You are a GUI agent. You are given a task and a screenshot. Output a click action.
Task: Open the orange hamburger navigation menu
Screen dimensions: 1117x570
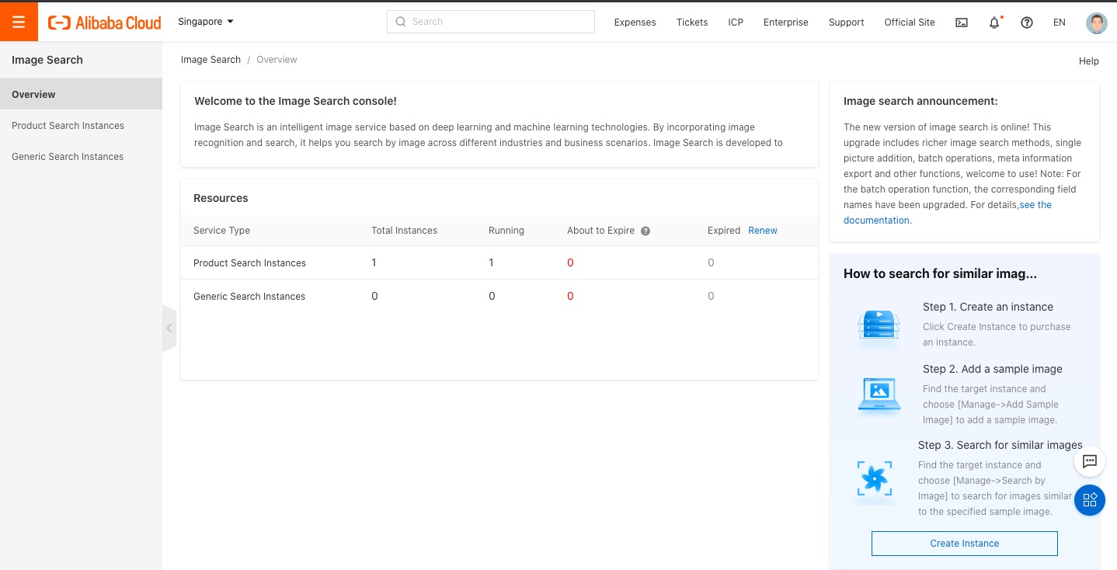[x=19, y=22]
